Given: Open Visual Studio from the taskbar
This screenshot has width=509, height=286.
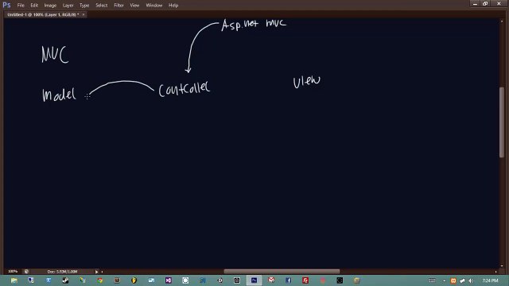Looking at the screenshot, I should (169, 280).
